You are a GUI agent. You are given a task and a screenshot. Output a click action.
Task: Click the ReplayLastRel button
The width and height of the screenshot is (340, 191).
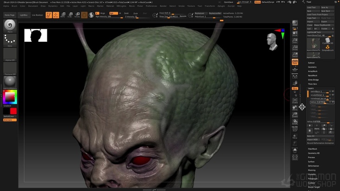(x=215, y=13)
